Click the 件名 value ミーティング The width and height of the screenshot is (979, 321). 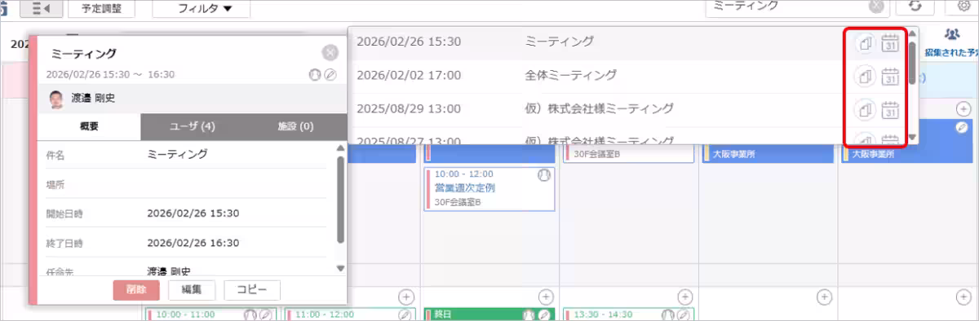pos(177,154)
